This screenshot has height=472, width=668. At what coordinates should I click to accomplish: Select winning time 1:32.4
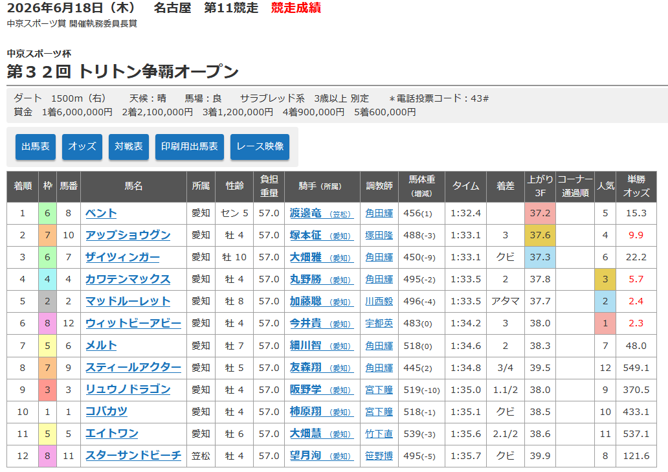pyautogui.click(x=465, y=213)
